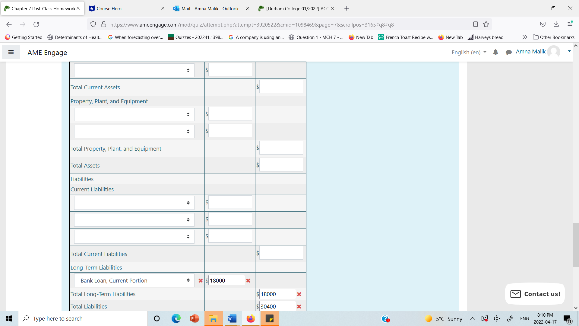The image size is (579, 326).
Task: Bookmark this page with the star icon
Action: pos(486,24)
